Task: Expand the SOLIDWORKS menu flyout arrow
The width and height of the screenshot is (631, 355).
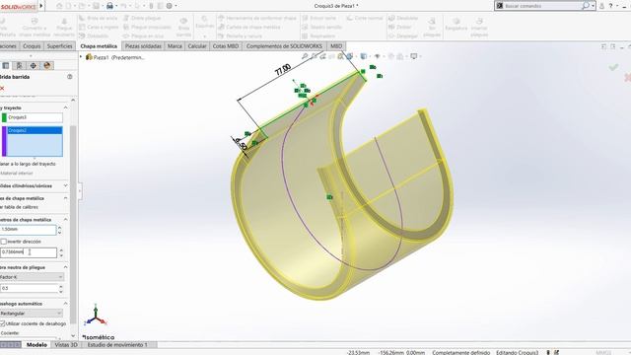Action: point(41,6)
